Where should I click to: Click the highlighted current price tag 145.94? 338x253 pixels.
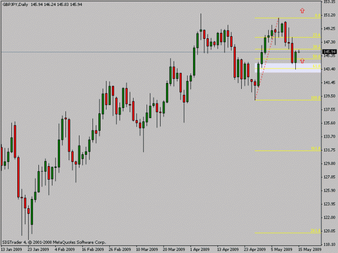[329, 52]
